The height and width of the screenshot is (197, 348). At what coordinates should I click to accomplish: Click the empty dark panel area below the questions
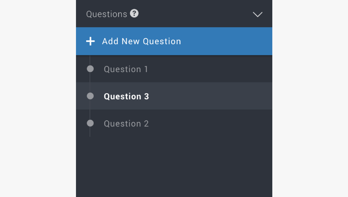(174, 167)
